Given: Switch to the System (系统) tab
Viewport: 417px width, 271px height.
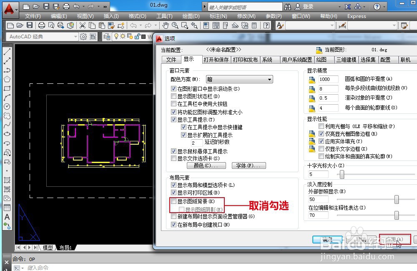Looking at the screenshot, I should (267, 60).
